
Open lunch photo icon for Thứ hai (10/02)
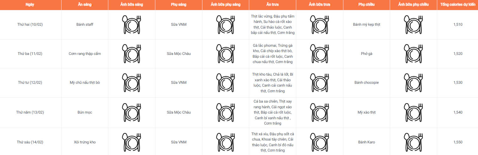[x=320, y=24]
